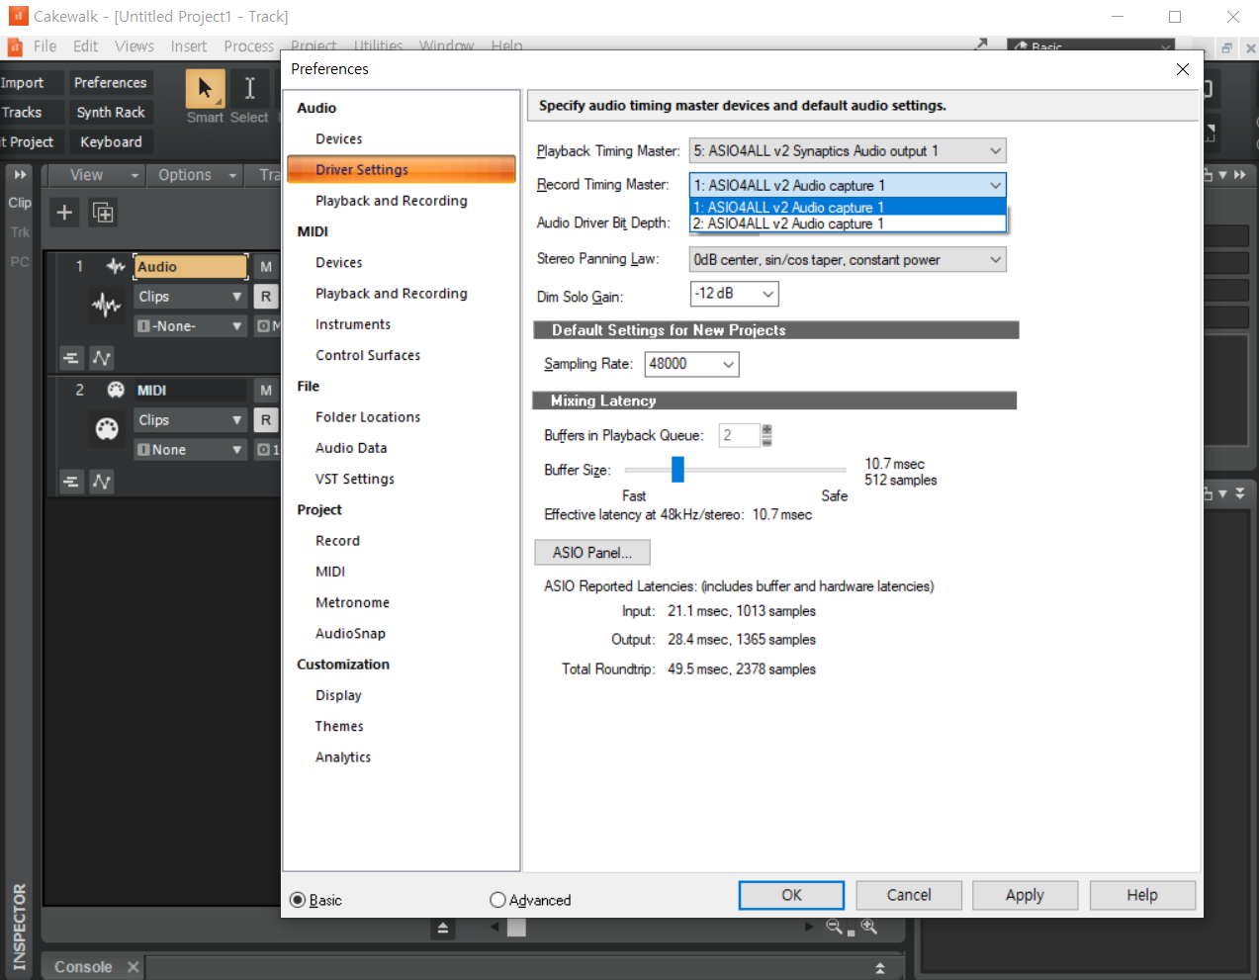Image resolution: width=1259 pixels, height=980 pixels.
Task: Close the Preferences dialog
Action: tap(1183, 69)
